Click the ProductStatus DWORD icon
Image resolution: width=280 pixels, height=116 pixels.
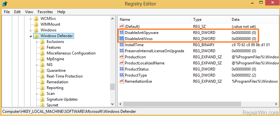[122, 69]
